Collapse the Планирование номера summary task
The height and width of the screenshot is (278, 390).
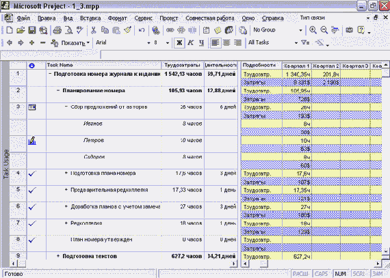tap(58, 90)
